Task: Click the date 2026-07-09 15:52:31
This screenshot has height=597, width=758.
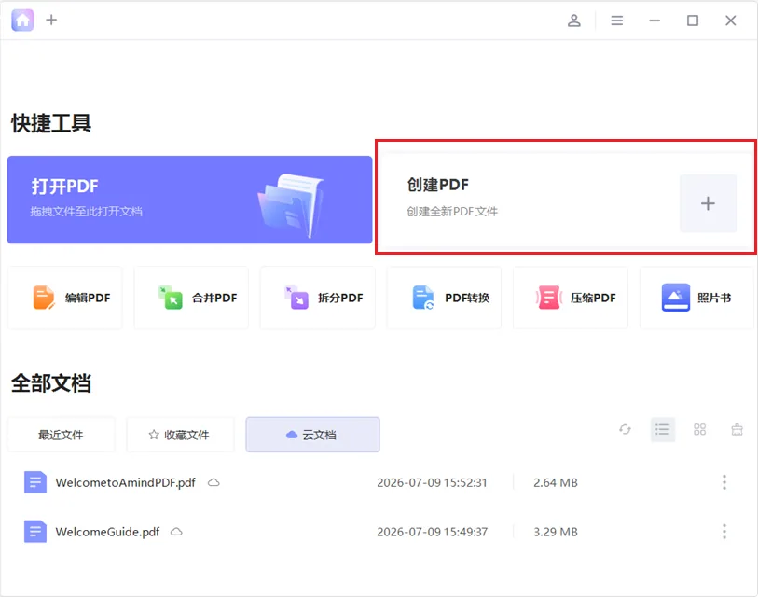Action: [432, 483]
